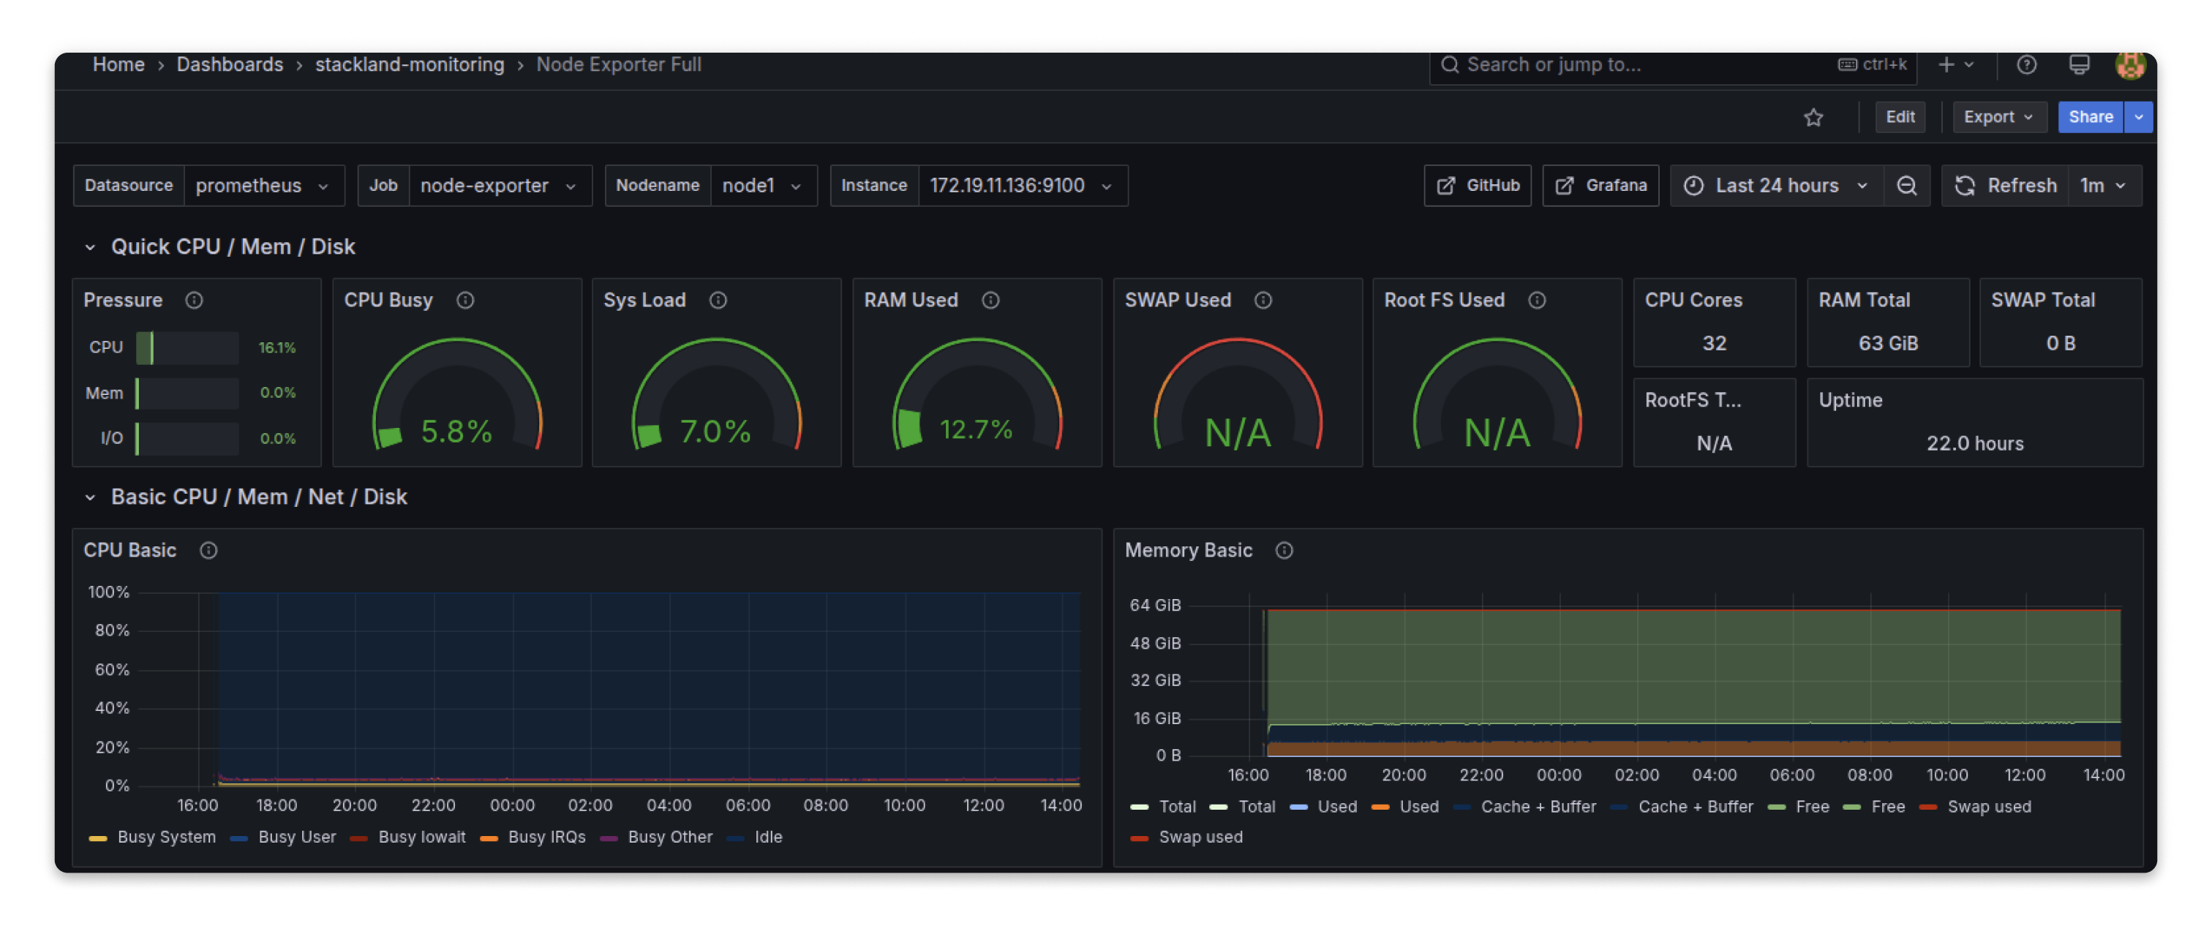Go to Dashboards breadcrumb
Screen dimensions: 2212x926
pyautogui.click(x=230, y=64)
